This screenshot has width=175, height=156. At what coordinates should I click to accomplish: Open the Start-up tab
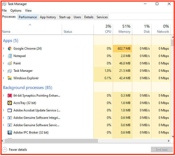tap(65, 17)
